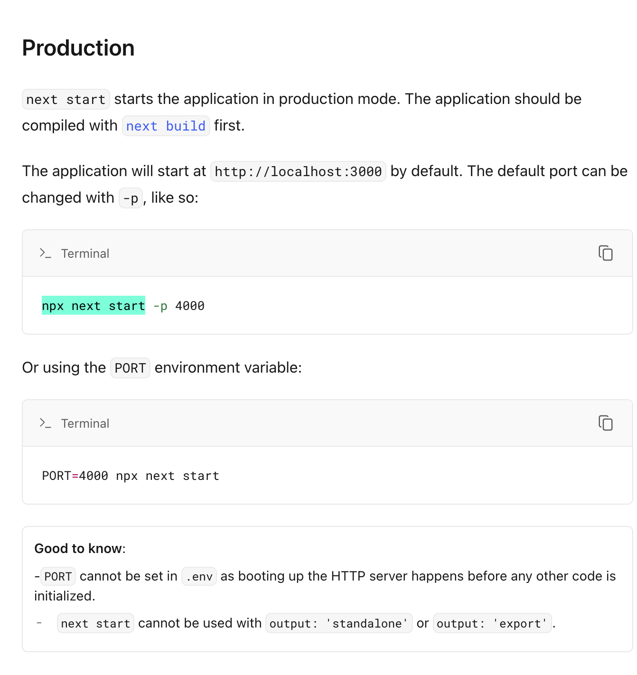This screenshot has height=675, width=637.
Task: Click the first Terminal label
Action: (x=85, y=253)
